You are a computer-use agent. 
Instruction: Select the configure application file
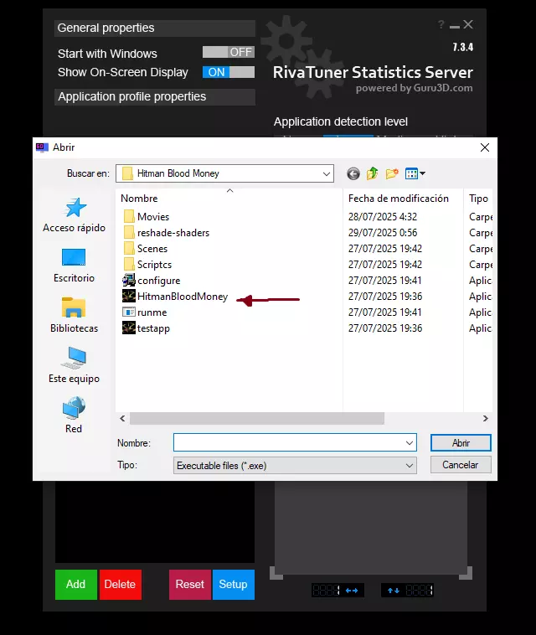[x=152, y=281]
